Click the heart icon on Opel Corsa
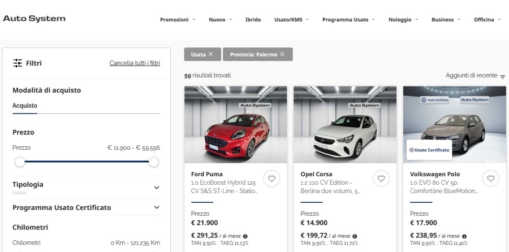 click(x=381, y=179)
